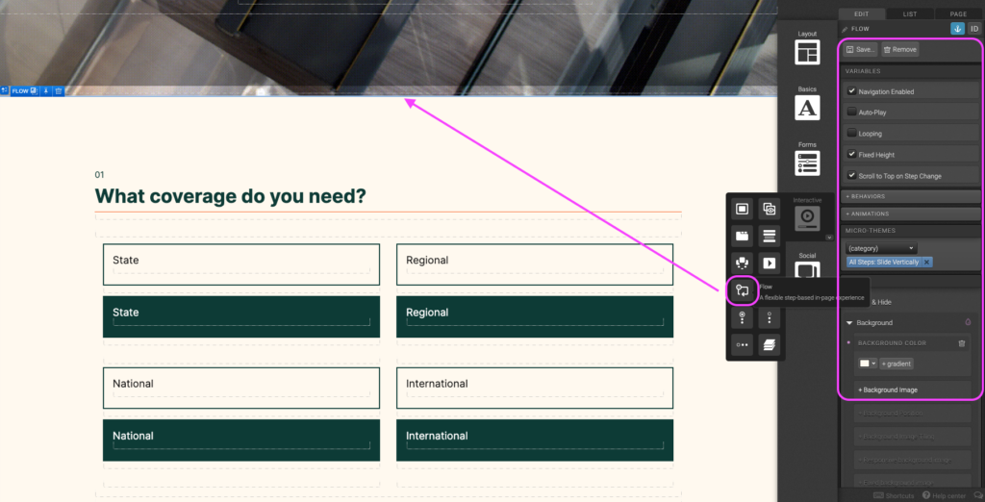Collapse the Background section
985x502 pixels.
(x=849, y=323)
